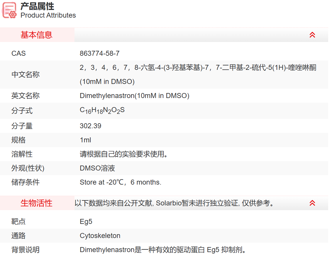This screenshot has height=260, width=332.
Task: Select the 1ml specification value
Action: pos(85,140)
